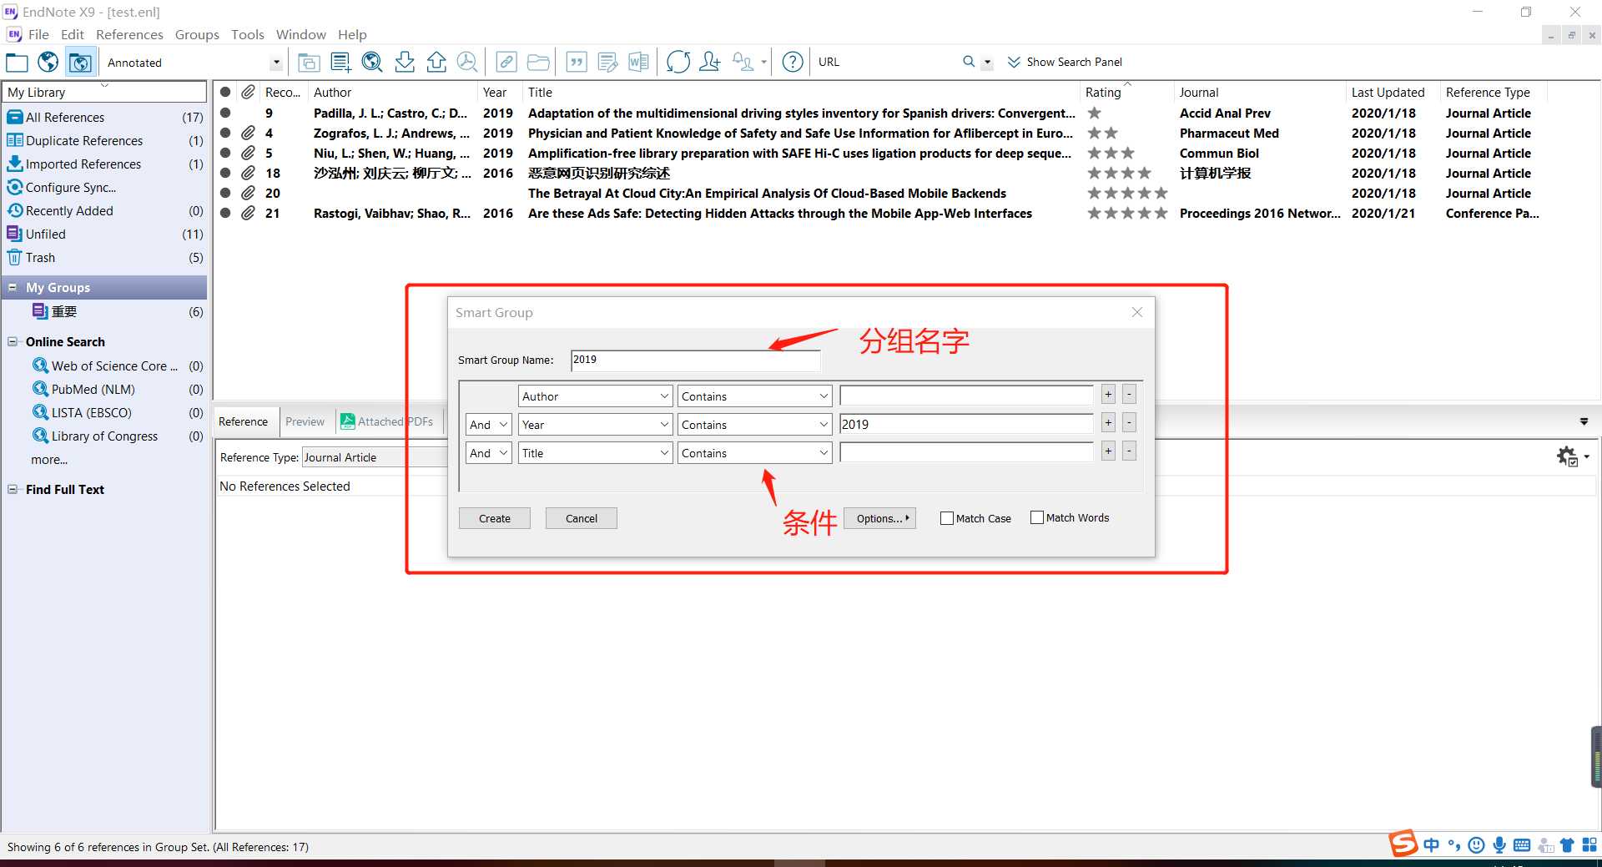Viewport: 1602px width, 867px height.
Task: Open the Reference tab options dropdown arrow
Action: click(x=1584, y=421)
